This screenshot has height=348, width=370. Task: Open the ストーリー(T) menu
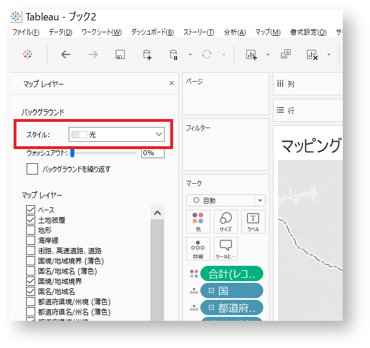tap(199, 32)
